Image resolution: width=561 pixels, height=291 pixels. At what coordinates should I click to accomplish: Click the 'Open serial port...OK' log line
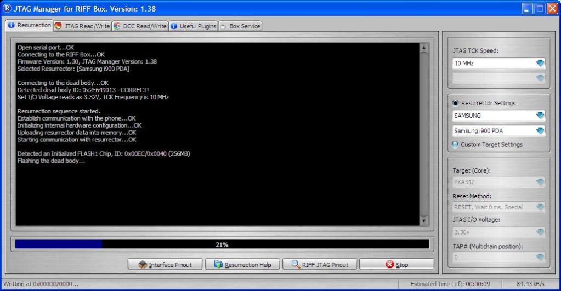[x=46, y=48]
